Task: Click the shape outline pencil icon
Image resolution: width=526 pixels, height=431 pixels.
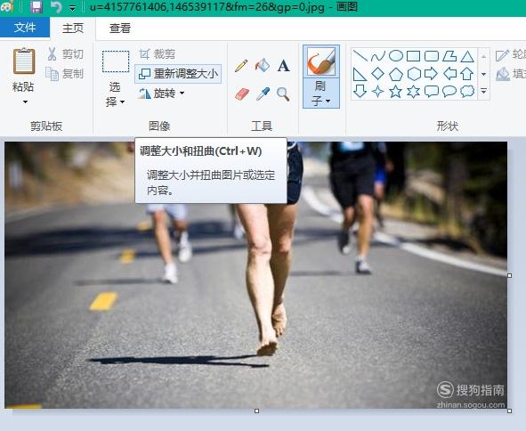Action: [502, 55]
